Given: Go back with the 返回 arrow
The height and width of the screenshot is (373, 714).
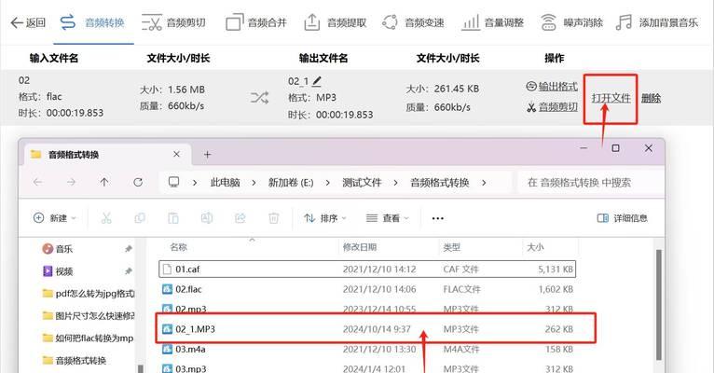Looking at the screenshot, I should point(28,22).
